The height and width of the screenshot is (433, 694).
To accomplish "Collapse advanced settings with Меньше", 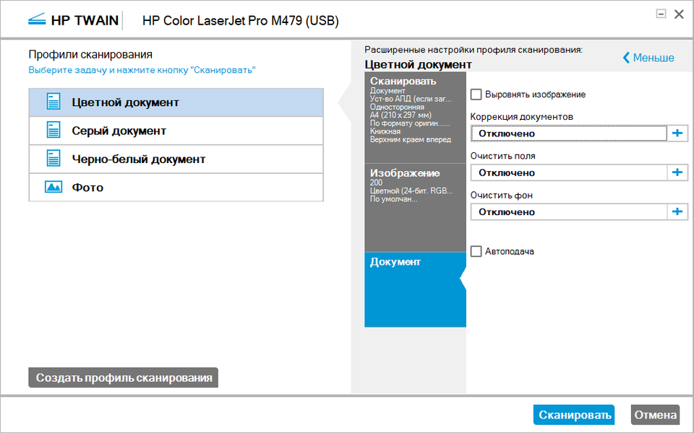I will (x=648, y=58).
